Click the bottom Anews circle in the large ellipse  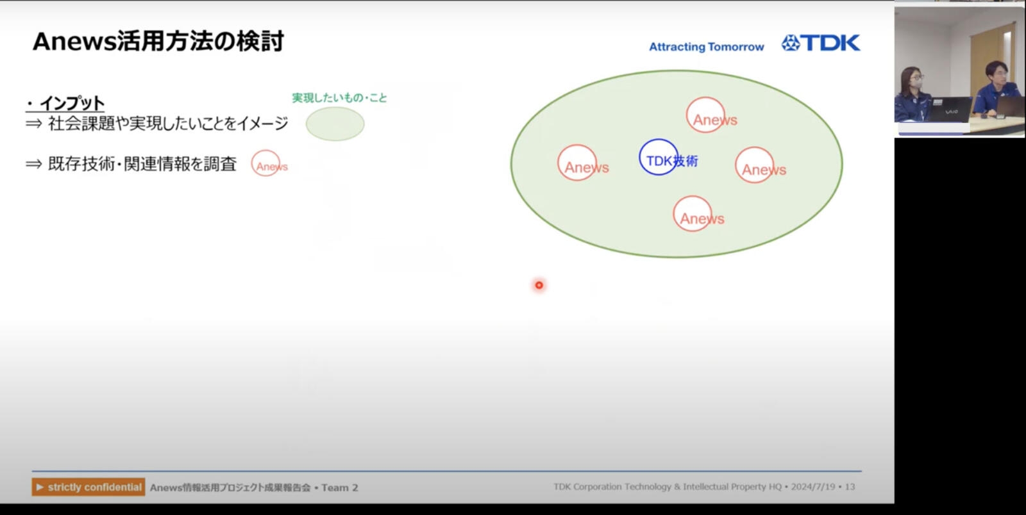coord(693,213)
